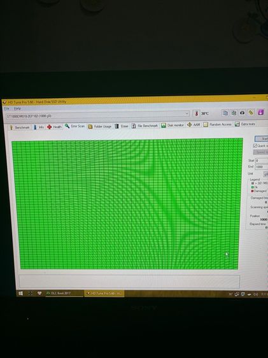Open the Windows Start button
The image size is (268, 358).
tap(20, 294)
